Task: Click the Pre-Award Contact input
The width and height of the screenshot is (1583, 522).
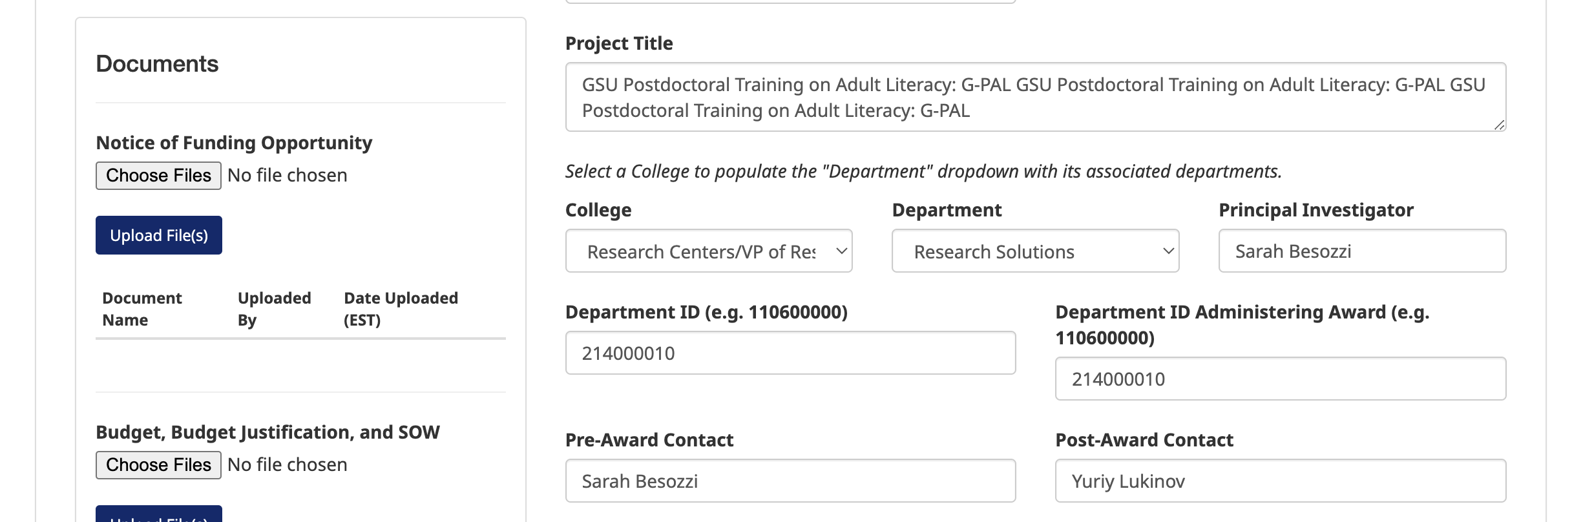Action: pos(790,481)
